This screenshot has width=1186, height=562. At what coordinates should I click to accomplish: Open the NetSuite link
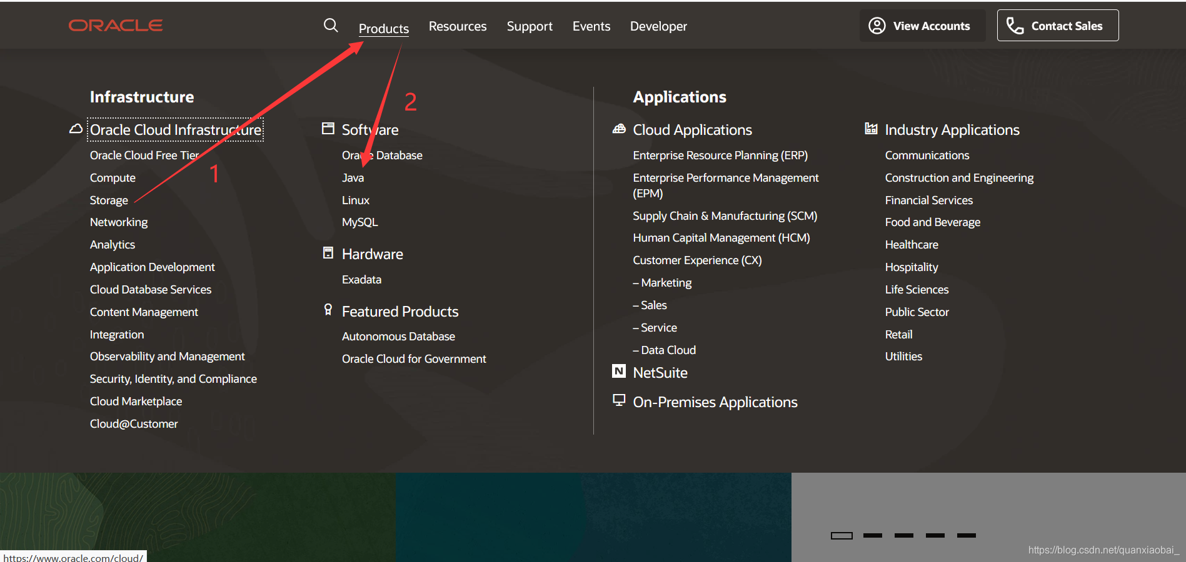660,373
